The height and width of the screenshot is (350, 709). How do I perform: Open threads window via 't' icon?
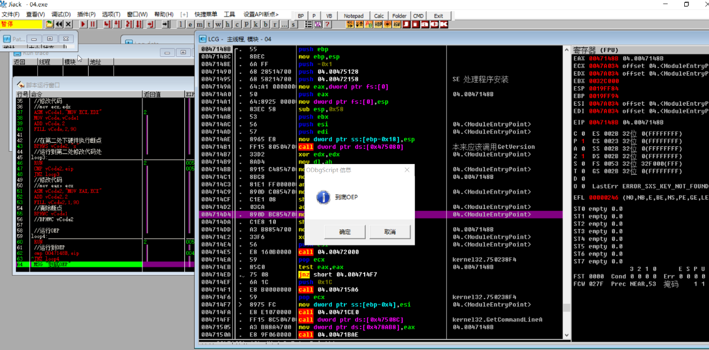209,24
